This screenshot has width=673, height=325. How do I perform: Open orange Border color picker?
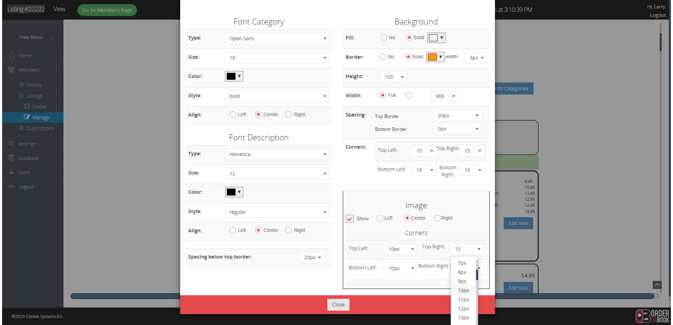point(435,57)
